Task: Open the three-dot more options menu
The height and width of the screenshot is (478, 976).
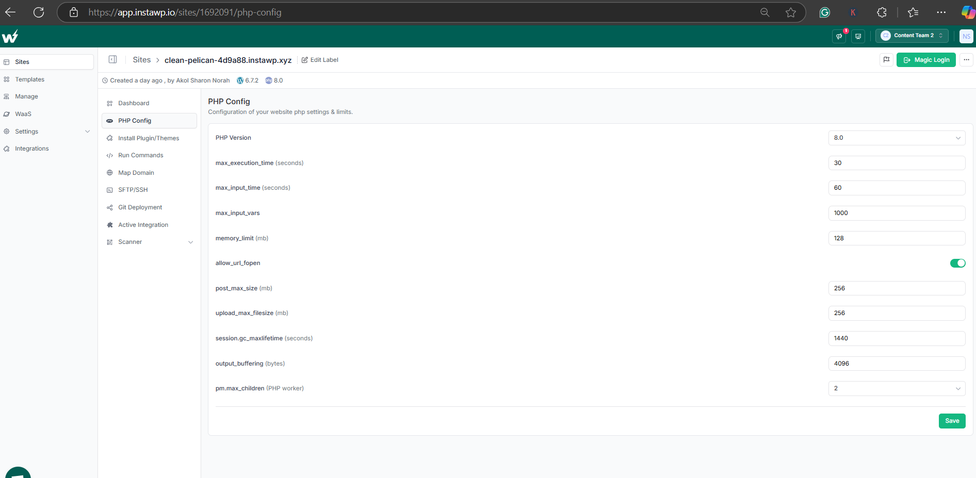Action: click(x=967, y=60)
